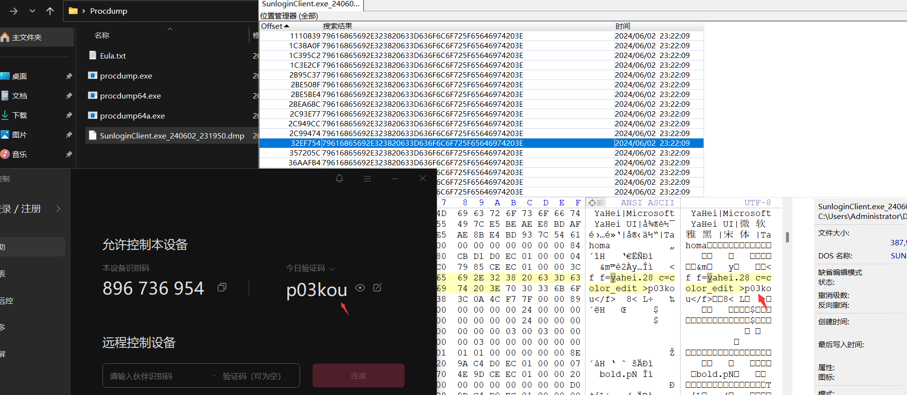Expand the breadcrumb chevron before Procdump
907x395 pixels.
(84, 11)
